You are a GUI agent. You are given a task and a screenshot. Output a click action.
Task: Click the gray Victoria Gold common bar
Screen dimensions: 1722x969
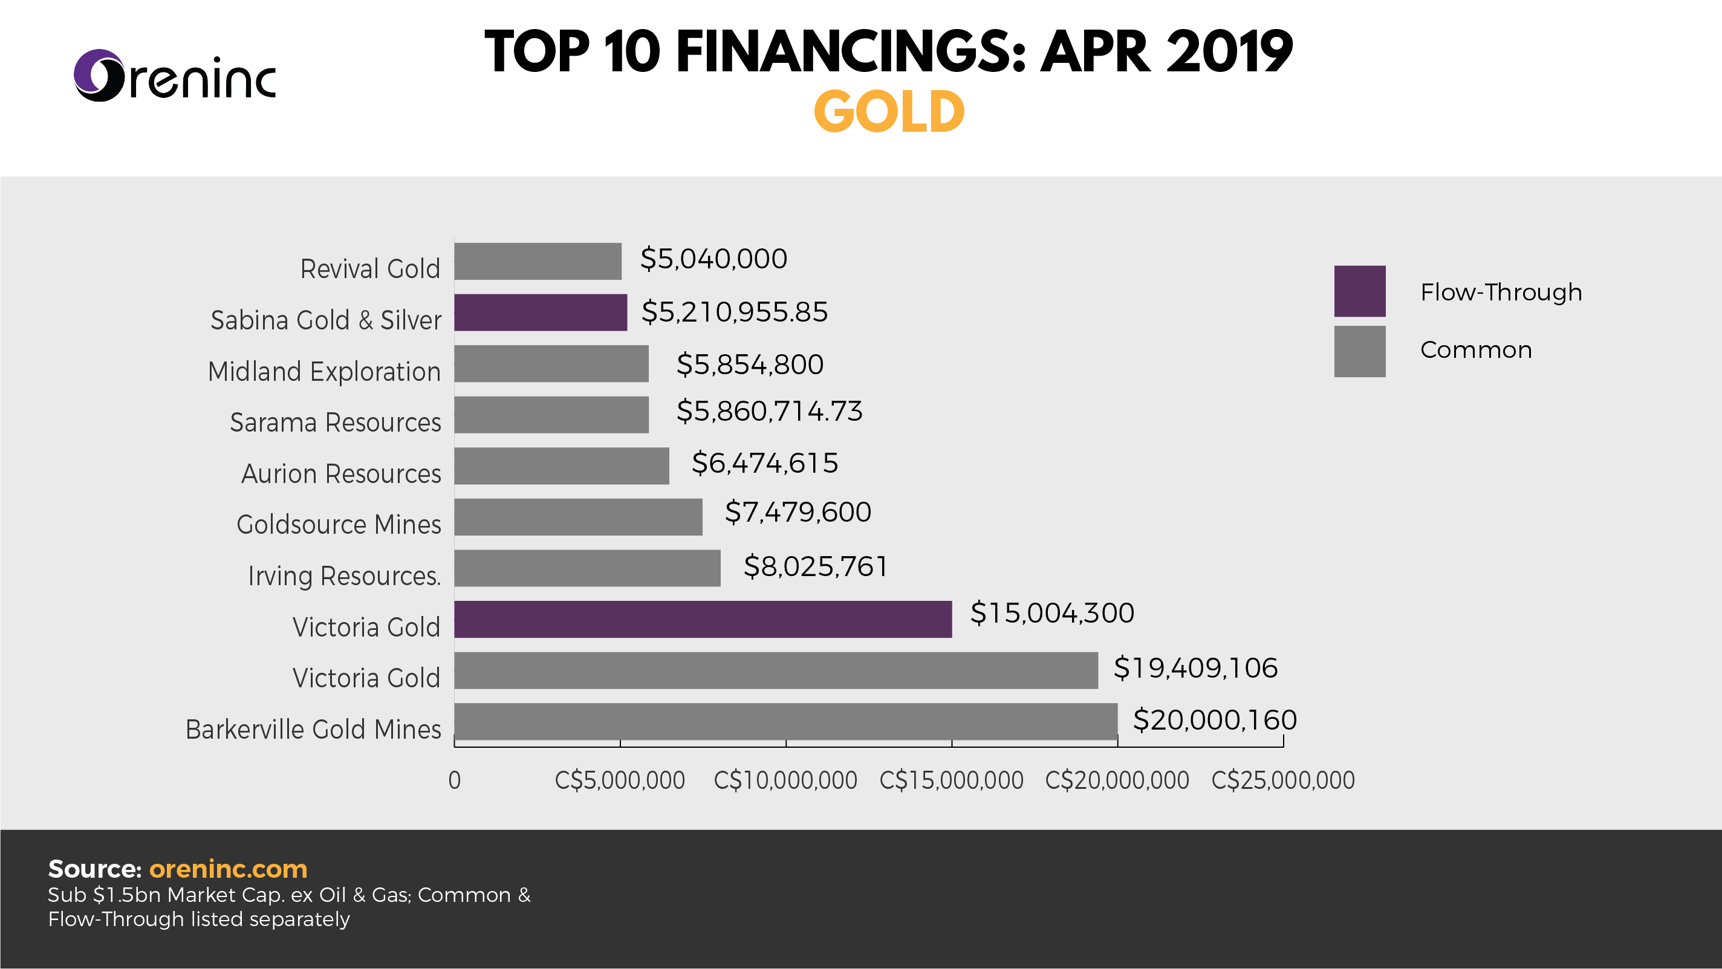(776, 670)
